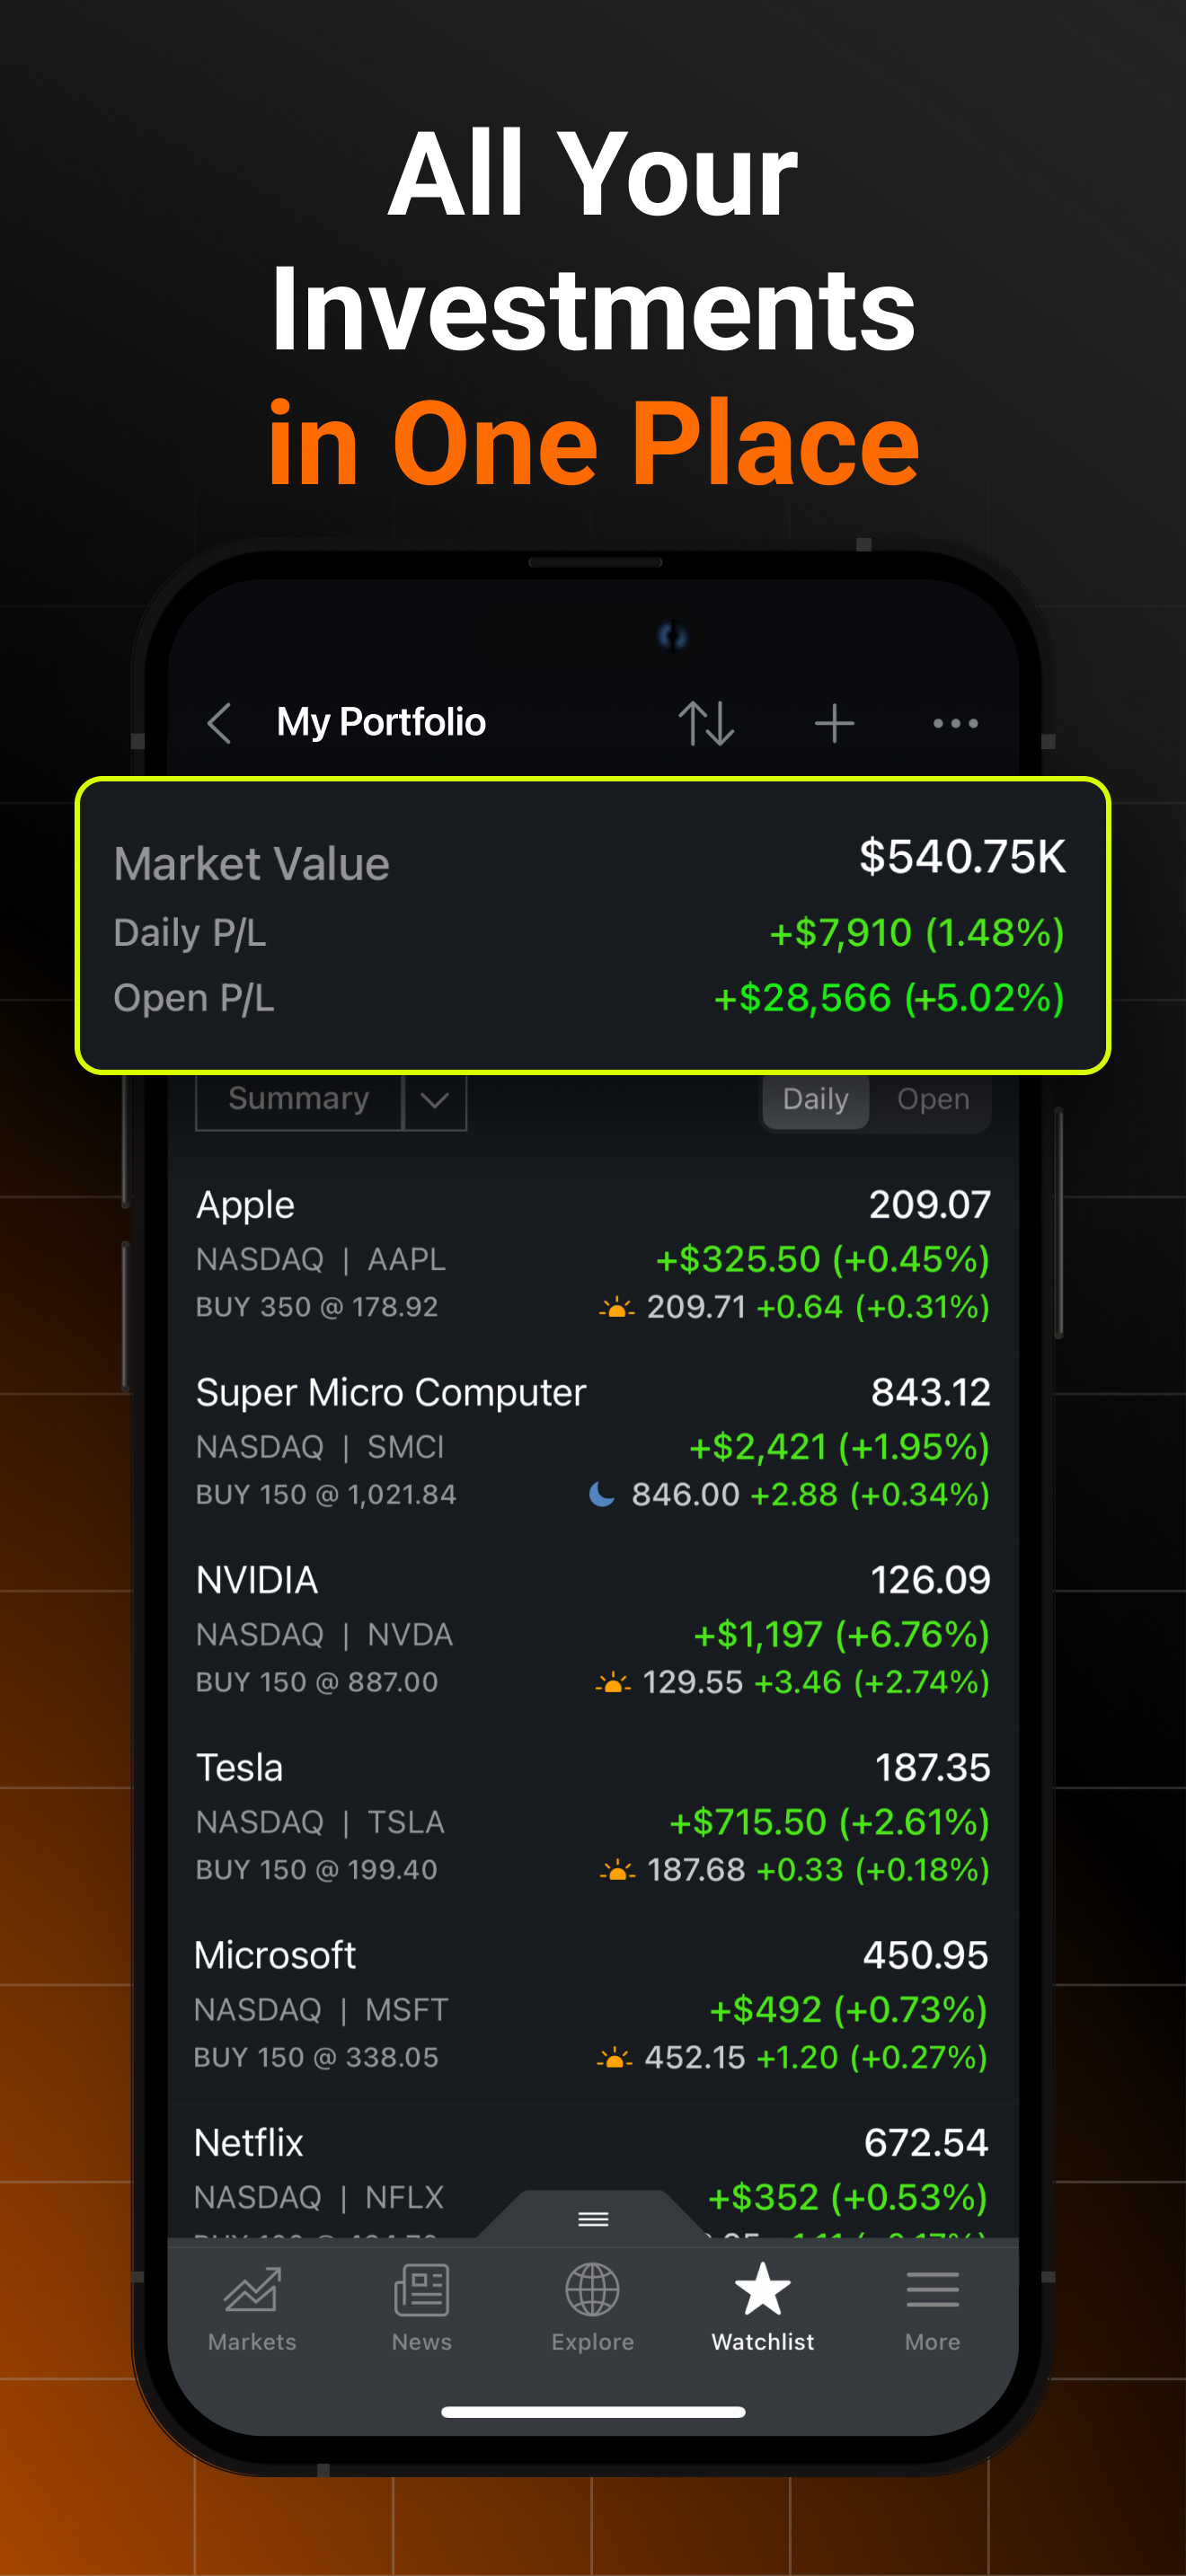
Task: Switch P/L view to Daily
Action: click(x=815, y=1099)
